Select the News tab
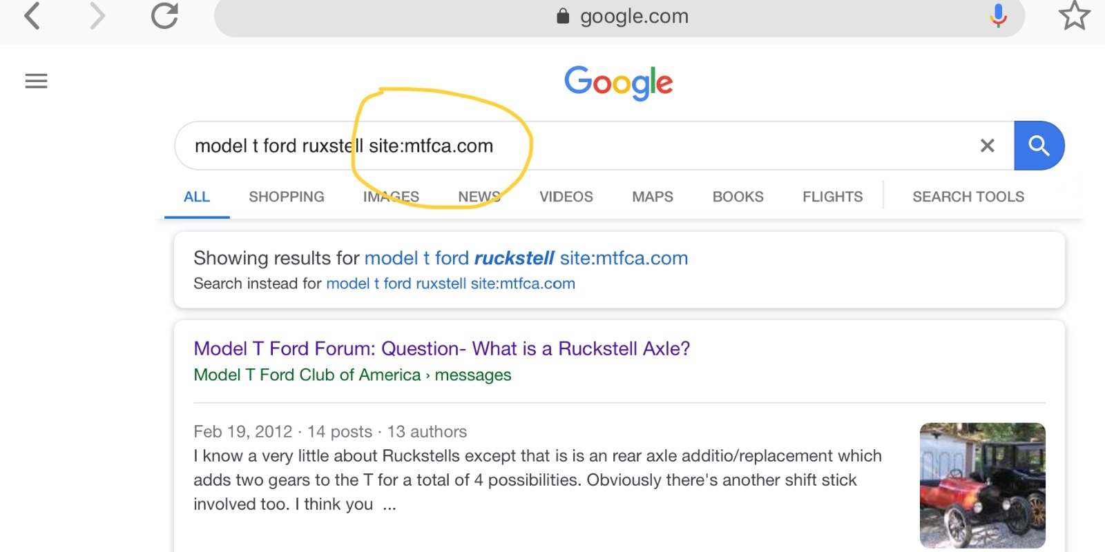1105x552 pixels. [x=479, y=197]
